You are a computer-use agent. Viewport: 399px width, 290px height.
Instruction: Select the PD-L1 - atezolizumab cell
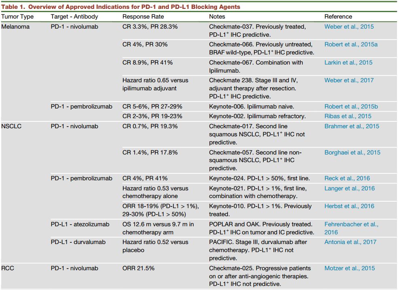[80, 224]
